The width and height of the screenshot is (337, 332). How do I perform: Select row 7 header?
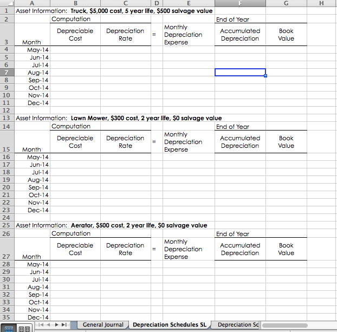tap(7, 72)
